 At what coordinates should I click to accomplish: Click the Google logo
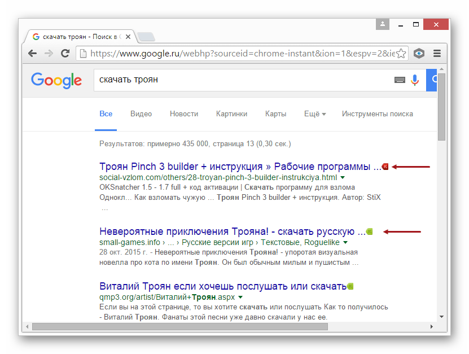click(56, 80)
